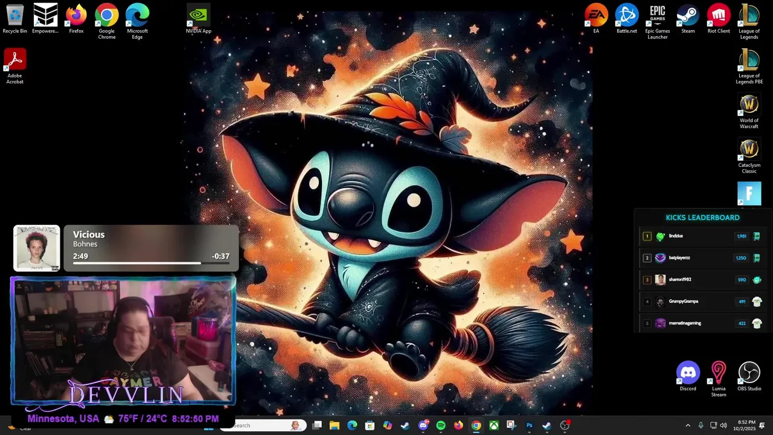Click the webcam overlay video feed
Image resolution: width=773 pixels, height=435 pixels.
pyautogui.click(x=123, y=340)
